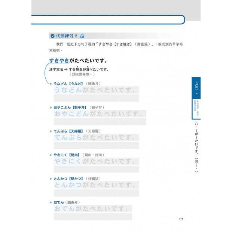The height and width of the screenshot is (232, 232).
Task: Click the highlighted blue word すきやき
Action: click(x=59, y=61)
